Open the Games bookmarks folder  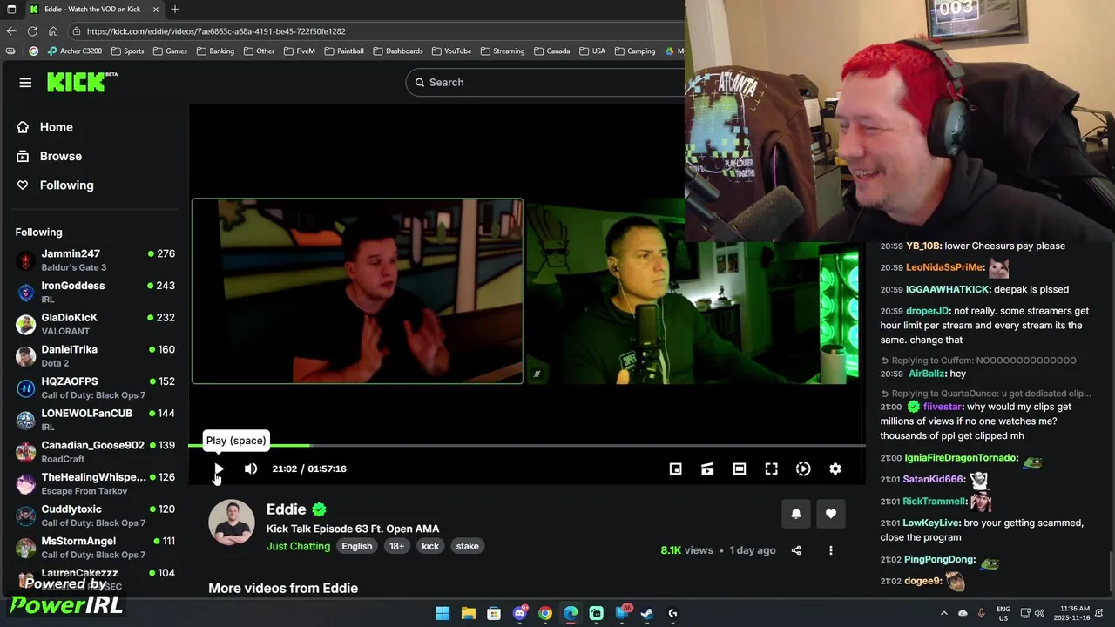pos(170,51)
